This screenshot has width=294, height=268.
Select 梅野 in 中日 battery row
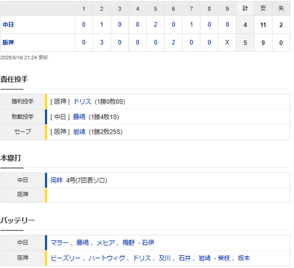coord(129,243)
